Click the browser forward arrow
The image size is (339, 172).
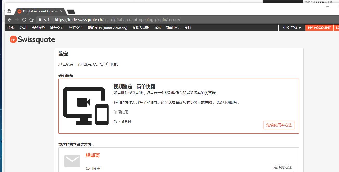point(17,20)
